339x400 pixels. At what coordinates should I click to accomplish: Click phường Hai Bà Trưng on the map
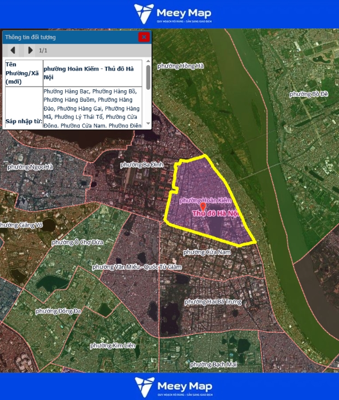(x=213, y=302)
